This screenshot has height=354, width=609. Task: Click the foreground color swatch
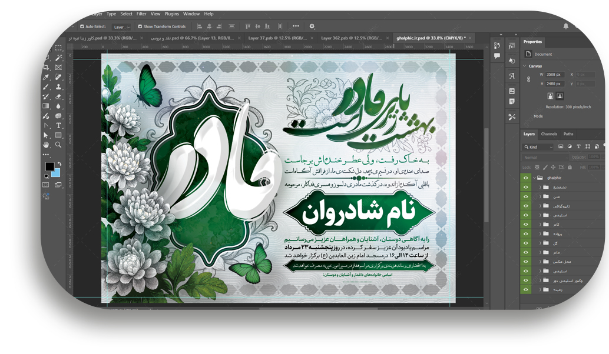tap(49, 167)
